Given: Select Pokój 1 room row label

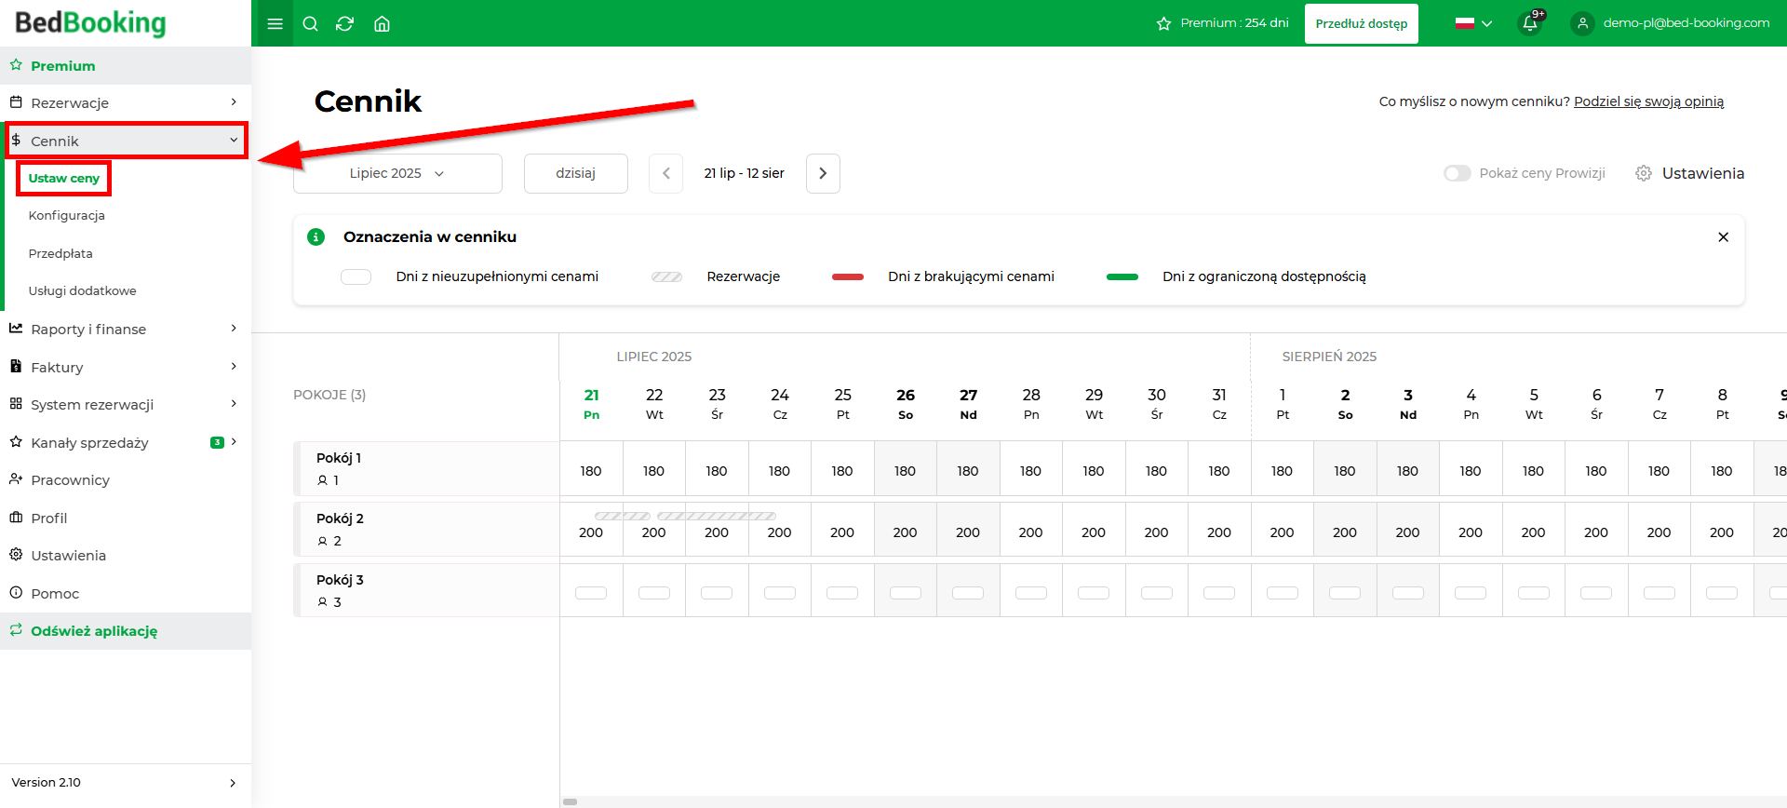Looking at the screenshot, I should [x=339, y=458].
